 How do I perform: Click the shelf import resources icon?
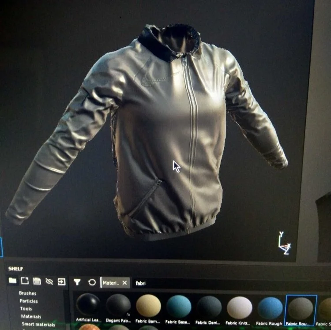pos(62,281)
